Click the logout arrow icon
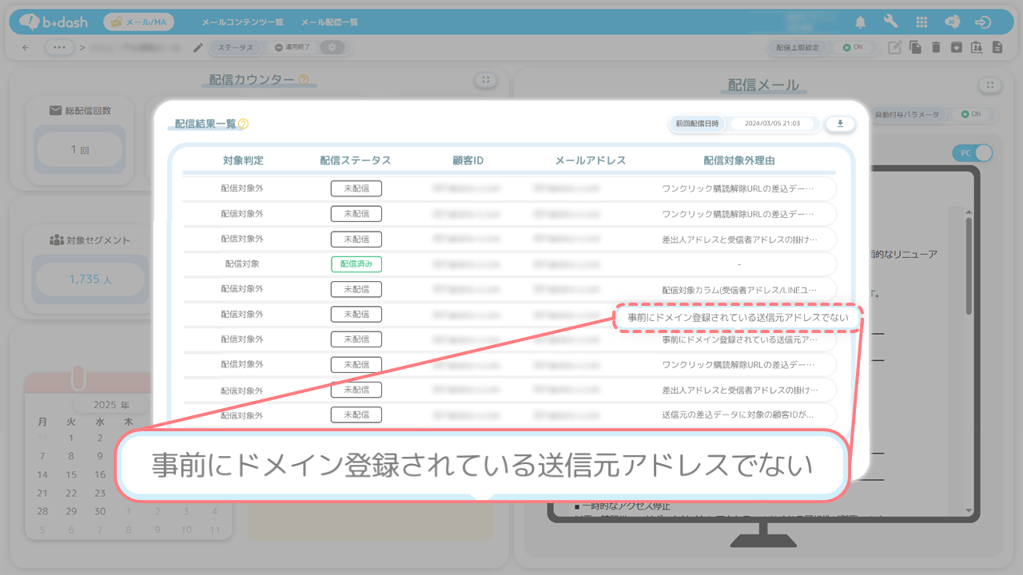1023x575 pixels. click(984, 22)
